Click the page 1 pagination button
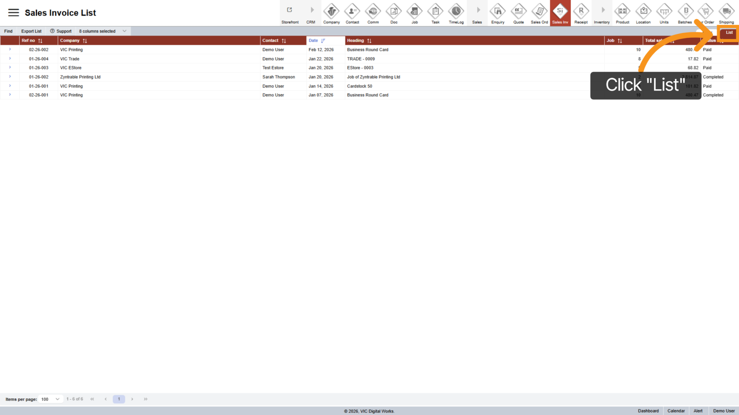This screenshot has width=739, height=415. (119, 399)
